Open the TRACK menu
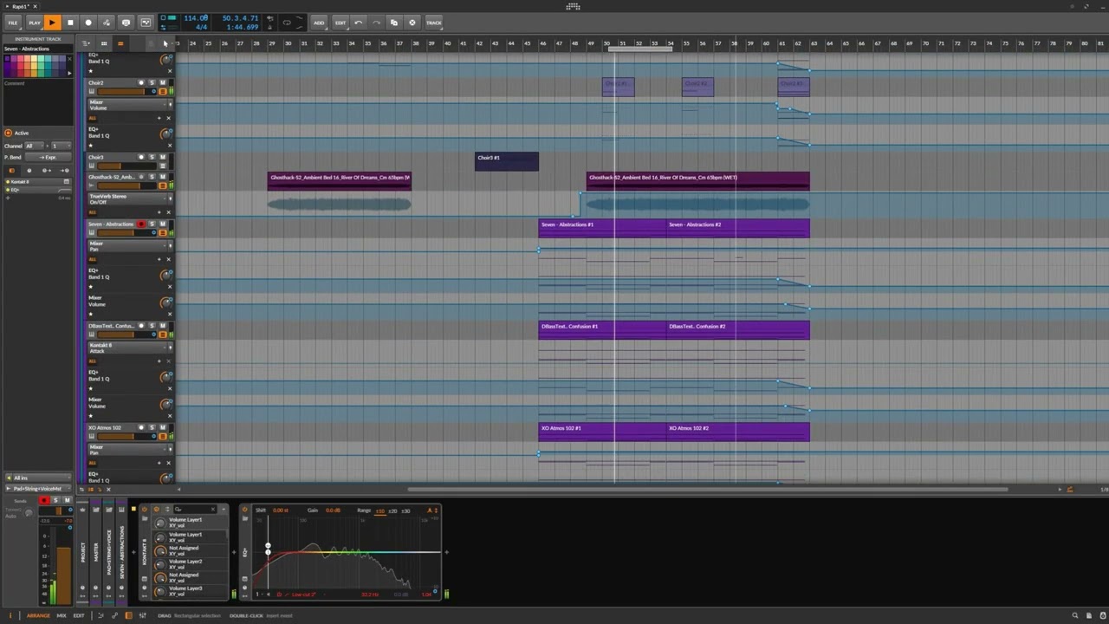The height and width of the screenshot is (624, 1109). tap(433, 23)
